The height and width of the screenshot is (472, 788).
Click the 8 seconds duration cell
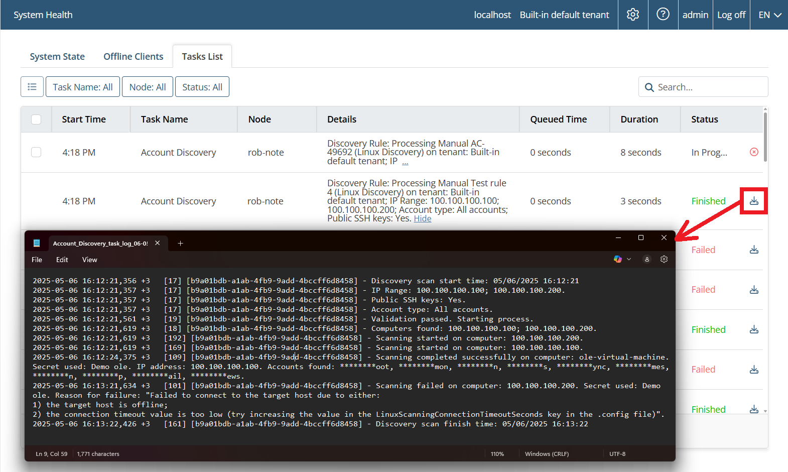(x=640, y=152)
